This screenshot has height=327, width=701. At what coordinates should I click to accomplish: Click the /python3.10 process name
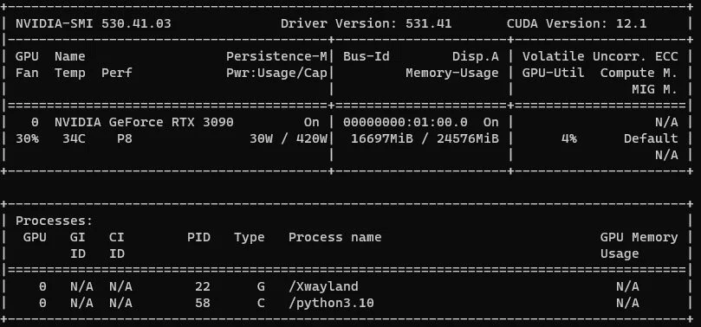331,304
